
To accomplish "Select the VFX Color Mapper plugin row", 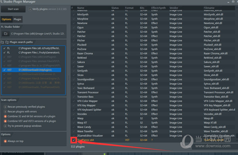I will [153, 101].
